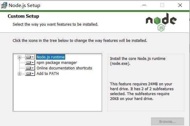190x126 pixels.
Task: Open Online documentation shortcuts drive icon menu
Action: (x=30, y=68)
